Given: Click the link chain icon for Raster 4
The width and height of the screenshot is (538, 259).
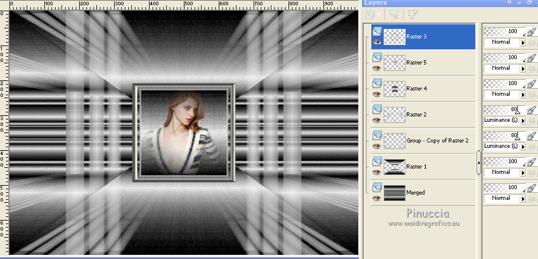Looking at the screenshot, I should (x=531, y=84).
